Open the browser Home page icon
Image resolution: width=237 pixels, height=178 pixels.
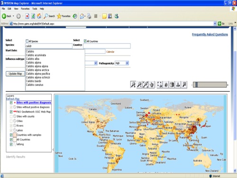(39, 16)
